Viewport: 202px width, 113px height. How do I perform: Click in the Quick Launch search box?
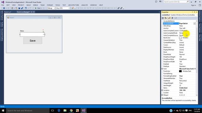click(175, 2)
